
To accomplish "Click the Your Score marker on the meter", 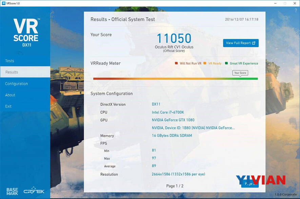I will pyautogui.click(x=240, y=73).
